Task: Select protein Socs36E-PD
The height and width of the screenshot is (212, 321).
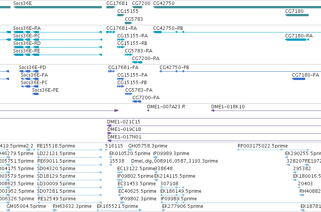Action: pyautogui.click(x=29, y=71)
